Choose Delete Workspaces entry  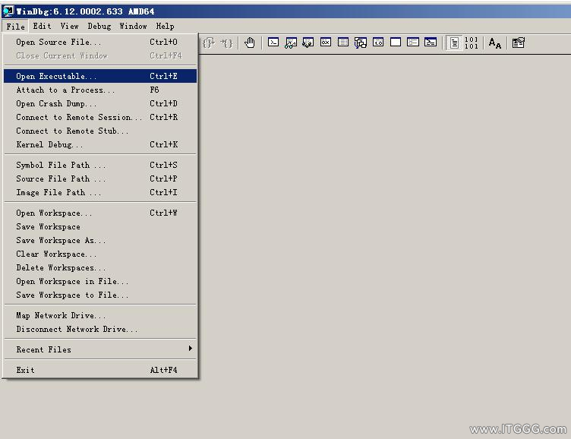[100, 267]
